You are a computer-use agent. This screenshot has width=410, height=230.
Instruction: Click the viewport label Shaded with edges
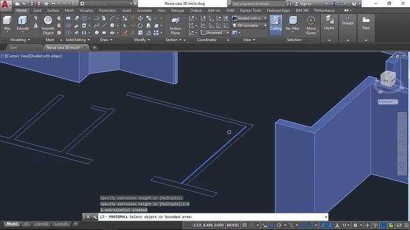pyautogui.click(x=45, y=56)
